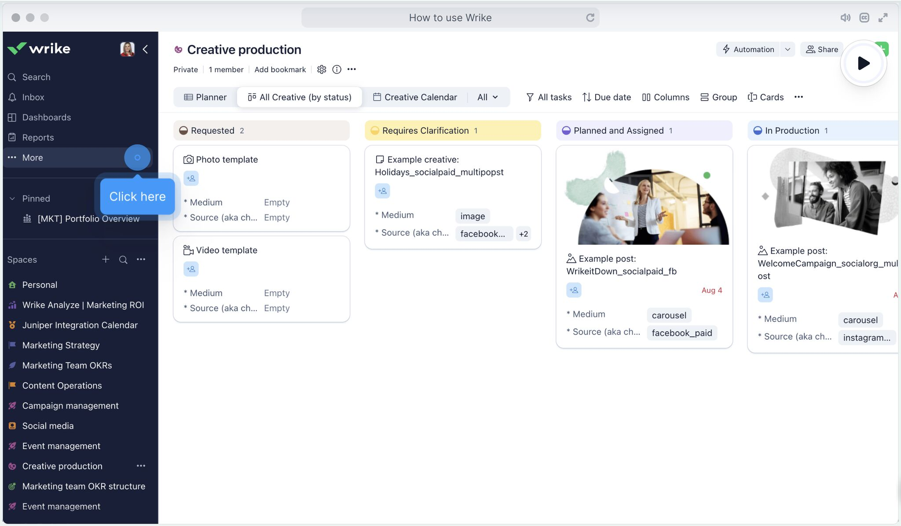
Task: Click the add assignee icon on Photo template
Action: [x=191, y=178]
